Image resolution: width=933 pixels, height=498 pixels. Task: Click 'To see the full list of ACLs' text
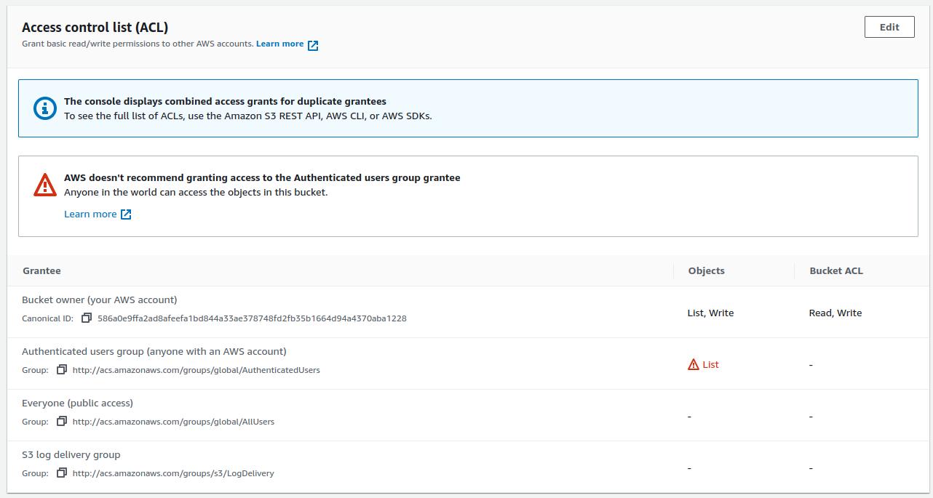tap(248, 116)
